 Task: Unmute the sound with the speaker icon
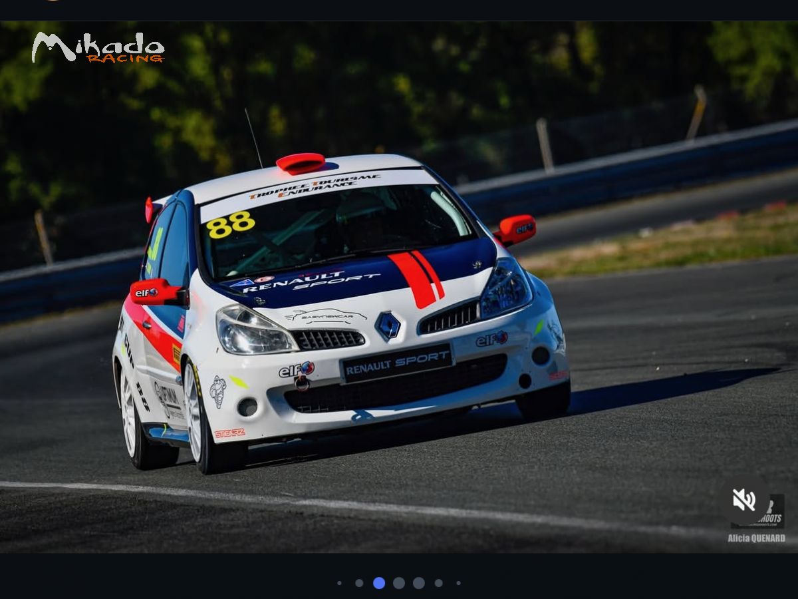coord(743,500)
